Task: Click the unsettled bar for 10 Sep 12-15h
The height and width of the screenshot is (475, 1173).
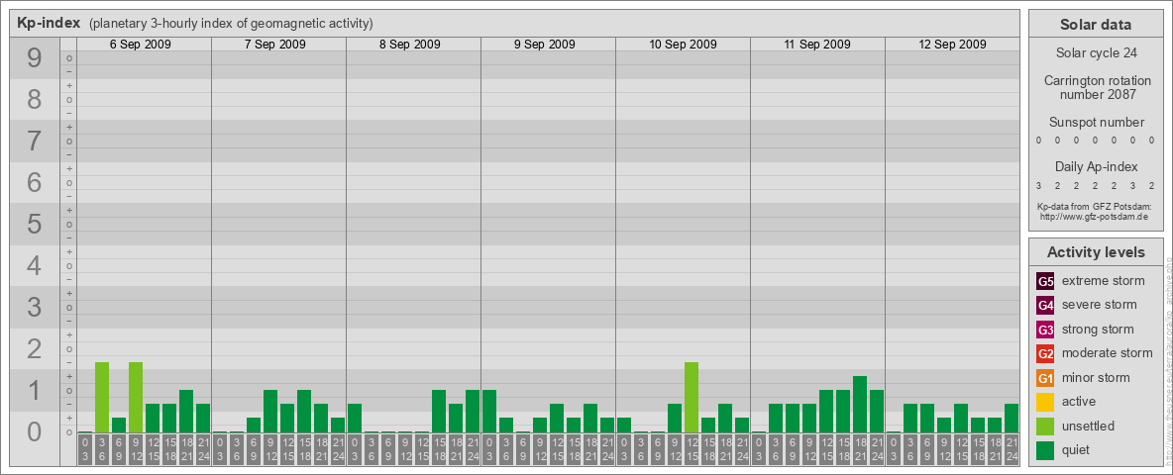Action: point(692,398)
